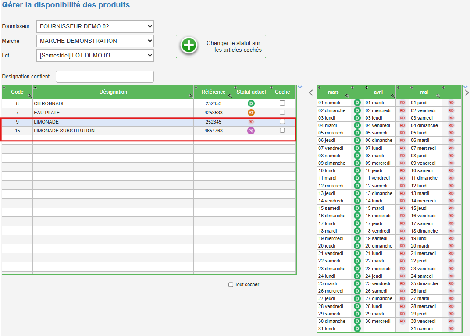Click RD status icon for 14 lundi avril
The height and width of the screenshot is (336, 470).
tap(402, 201)
